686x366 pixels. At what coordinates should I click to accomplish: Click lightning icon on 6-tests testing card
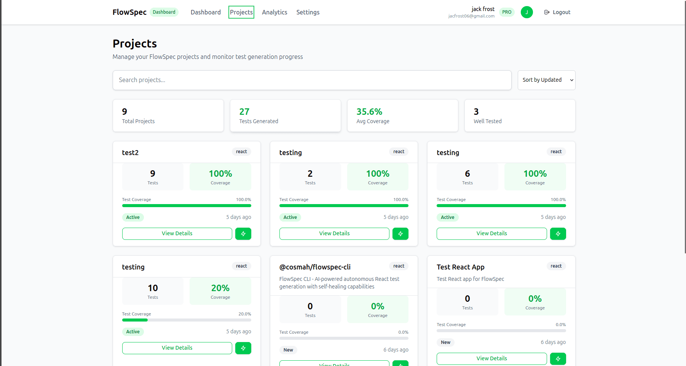(558, 234)
